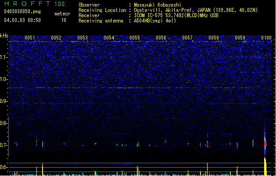Click the tall yellow power bar under 0100
Image resolution: width=276 pixels, height=176 pixels.
click(x=265, y=166)
